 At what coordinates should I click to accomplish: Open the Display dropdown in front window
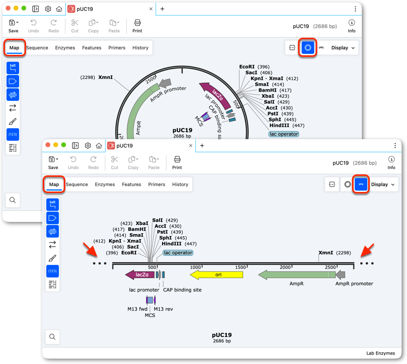(x=382, y=185)
